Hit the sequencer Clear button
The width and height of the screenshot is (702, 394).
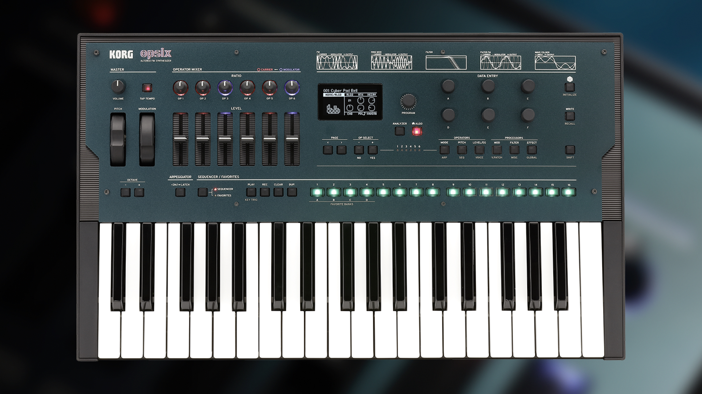[x=278, y=192]
